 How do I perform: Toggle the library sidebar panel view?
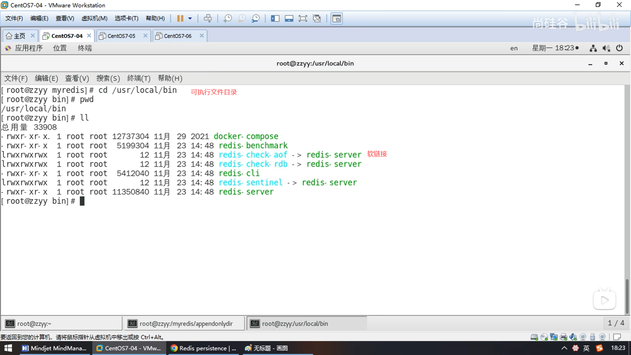(275, 18)
